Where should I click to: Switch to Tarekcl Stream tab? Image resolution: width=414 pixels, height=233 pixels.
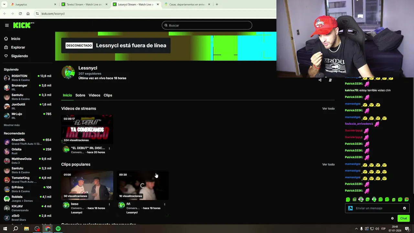pyautogui.click(x=84, y=5)
